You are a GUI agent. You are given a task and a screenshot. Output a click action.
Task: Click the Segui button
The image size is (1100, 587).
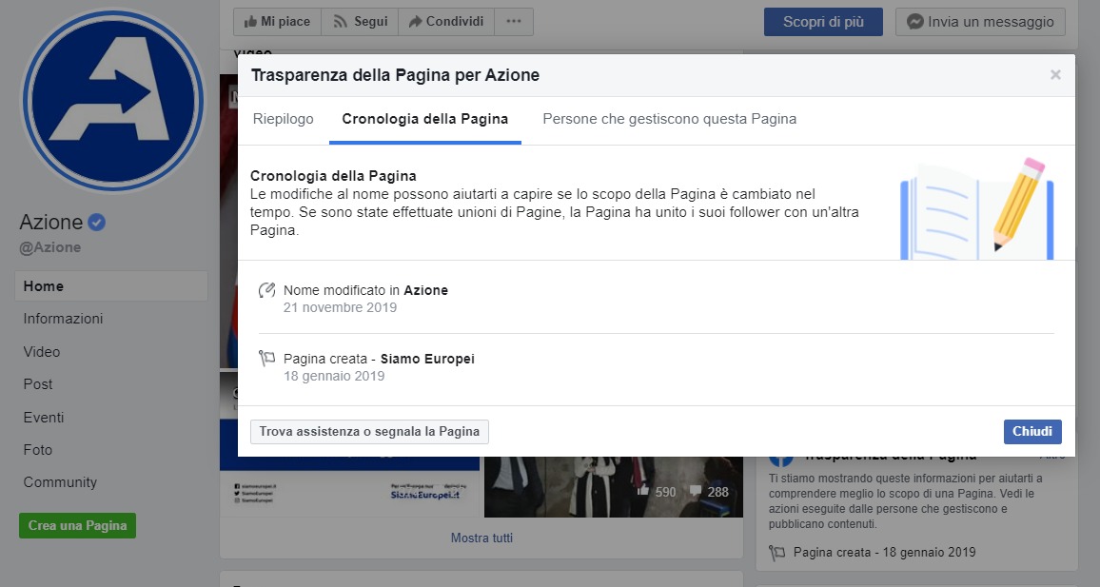pyautogui.click(x=360, y=22)
